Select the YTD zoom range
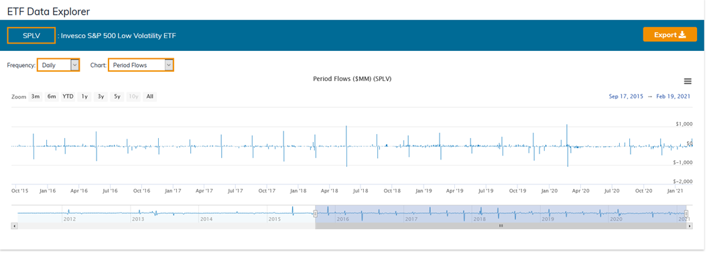Image resolution: width=709 pixels, height=254 pixels. 68,97
